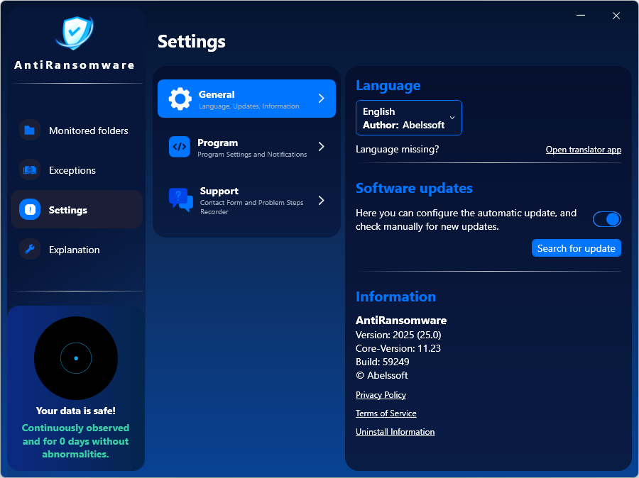639x478 pixels.
Task: Toggle the automatic software update switch
Action: coord(607,219)
